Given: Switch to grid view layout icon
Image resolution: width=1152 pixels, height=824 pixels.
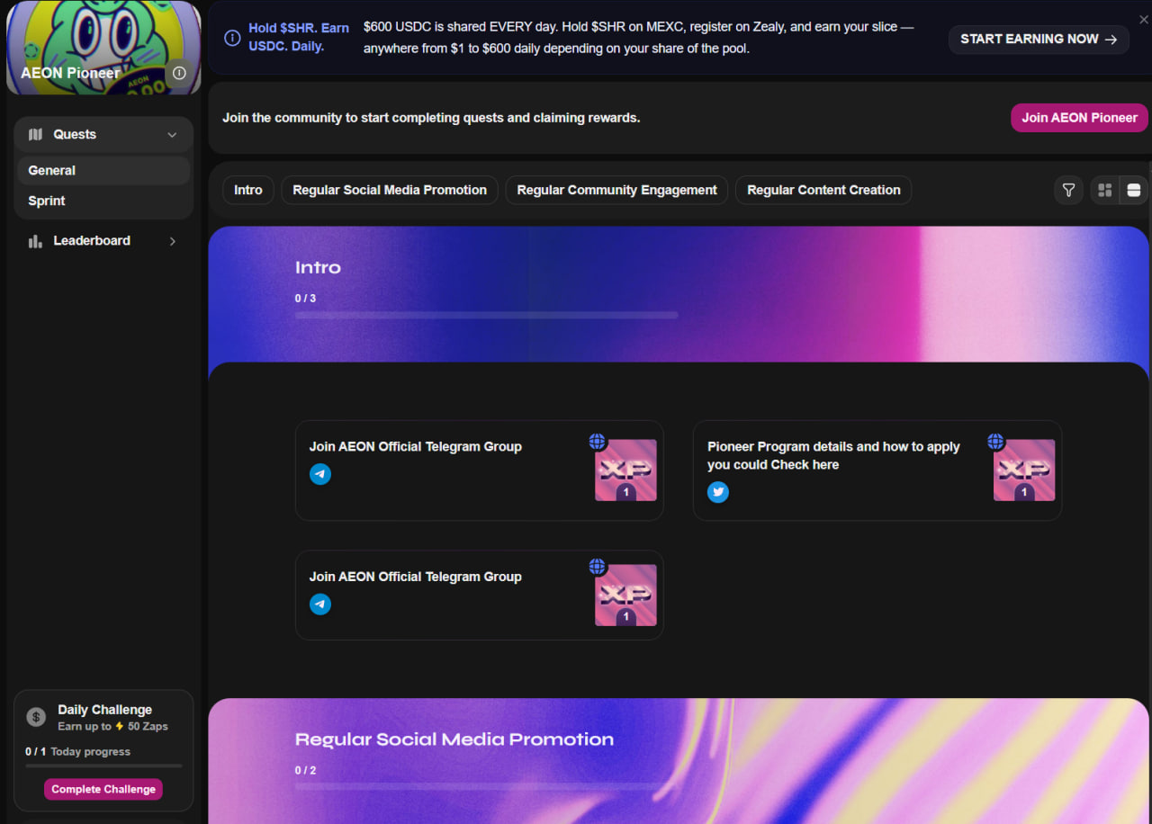Looking at the screenshot, I should (x=1105, y=190).
